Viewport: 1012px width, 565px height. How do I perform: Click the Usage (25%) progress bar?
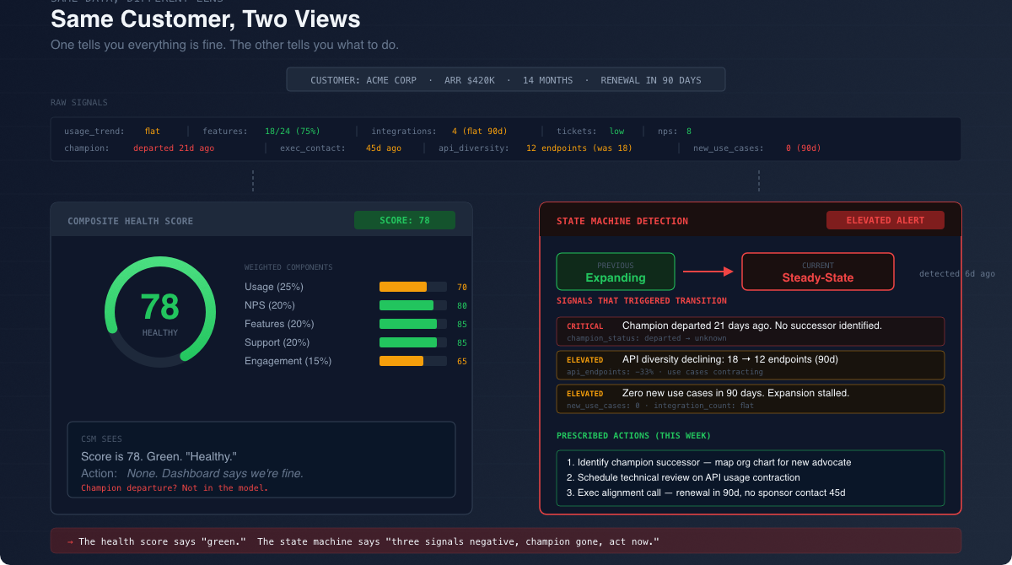click(x=413, y=287)
